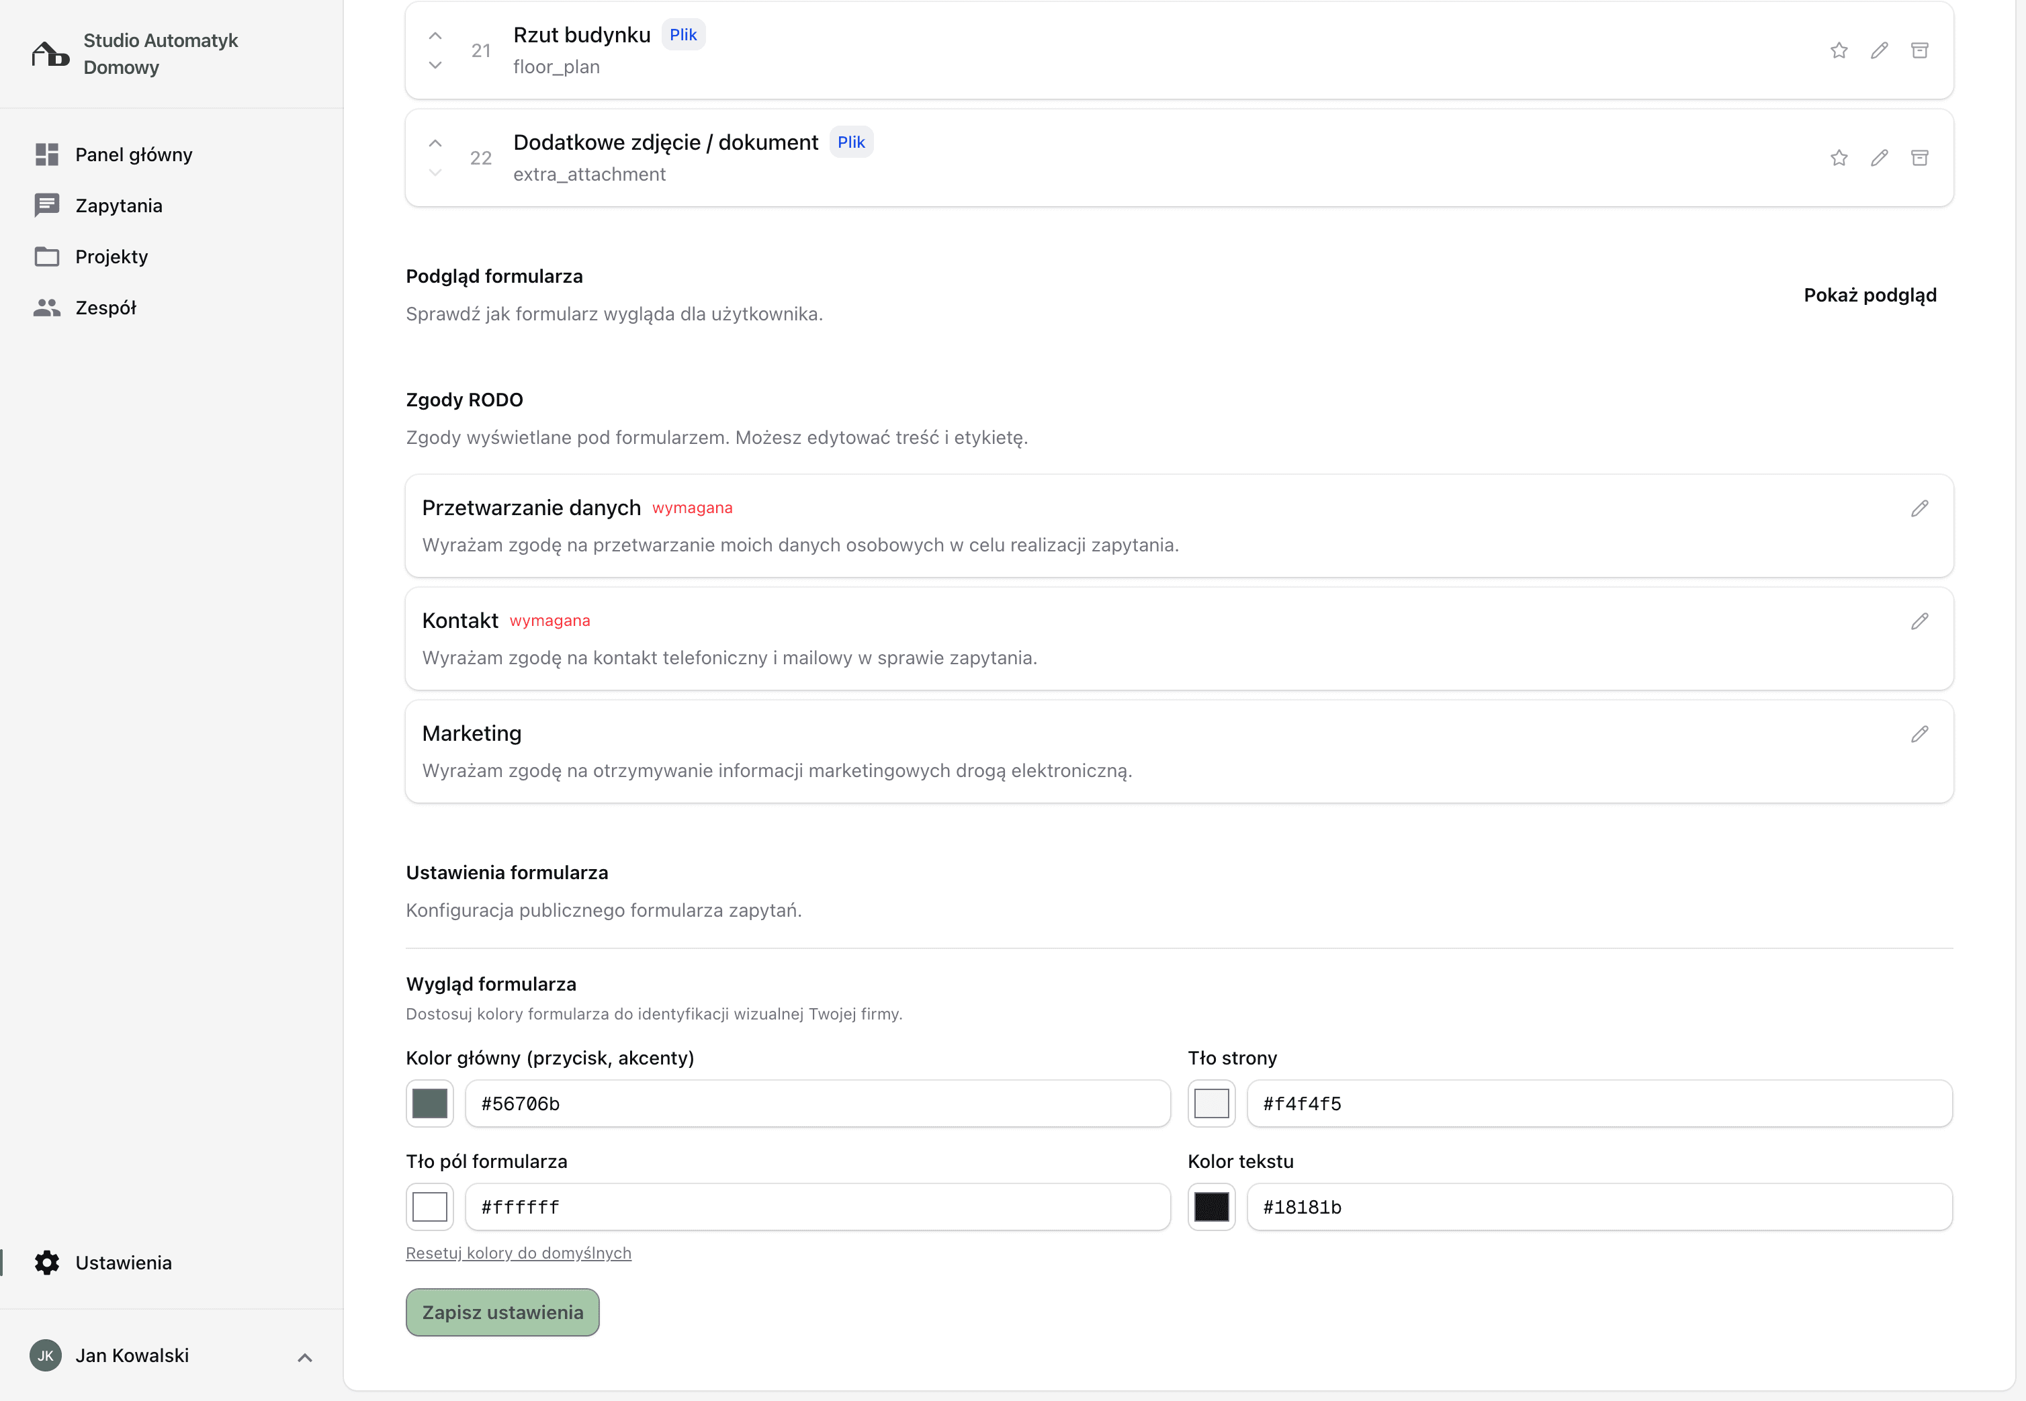
Task: Go to Zapytania section
Action: pyautogui.click(x=118, y=206)
